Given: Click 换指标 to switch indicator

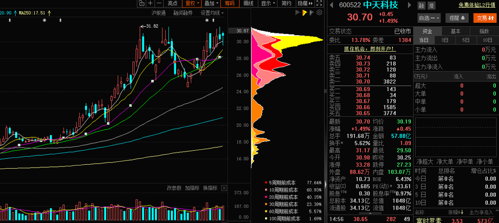Looking at the screenshot, I should 210,188.
